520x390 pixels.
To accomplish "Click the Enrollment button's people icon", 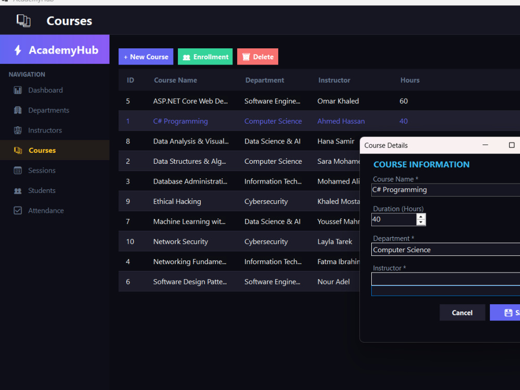I will (x=186, y=57).
